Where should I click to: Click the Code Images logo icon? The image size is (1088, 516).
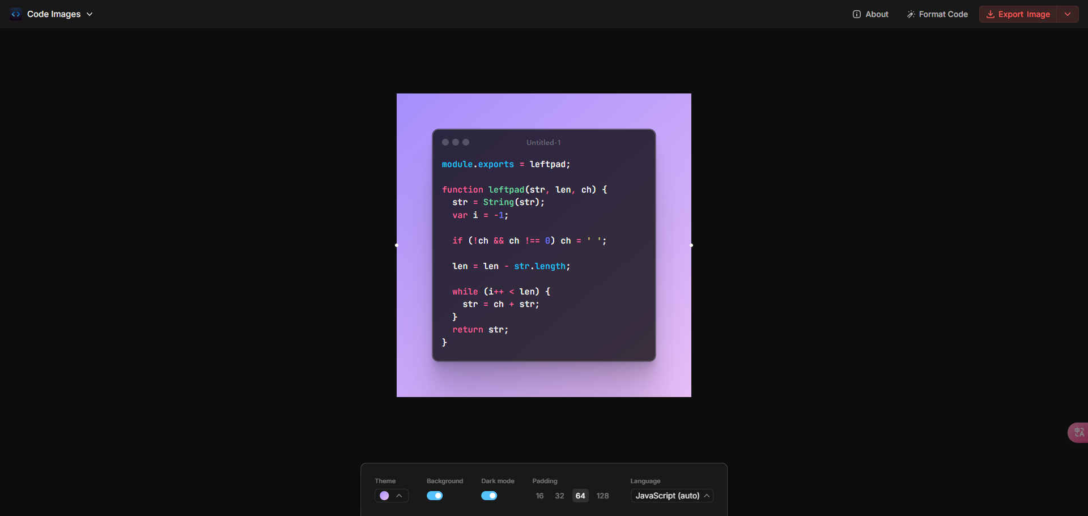point(16,14)
